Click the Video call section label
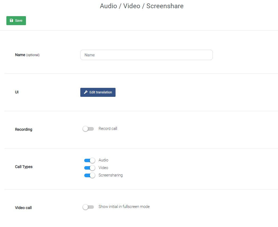The width and height of the screenshot is (278, 227). pyautogui.click(x=23, y=208)
